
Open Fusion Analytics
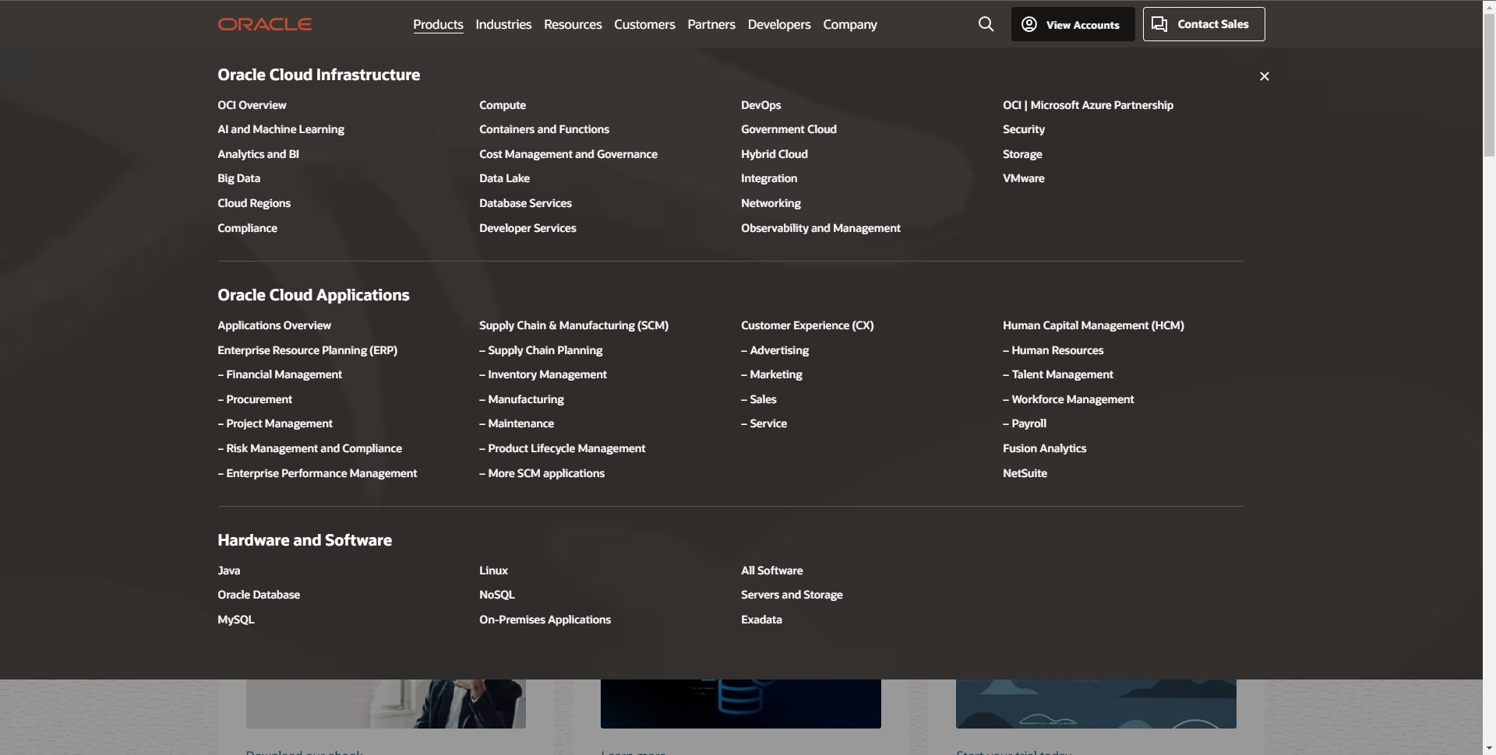1044,448
